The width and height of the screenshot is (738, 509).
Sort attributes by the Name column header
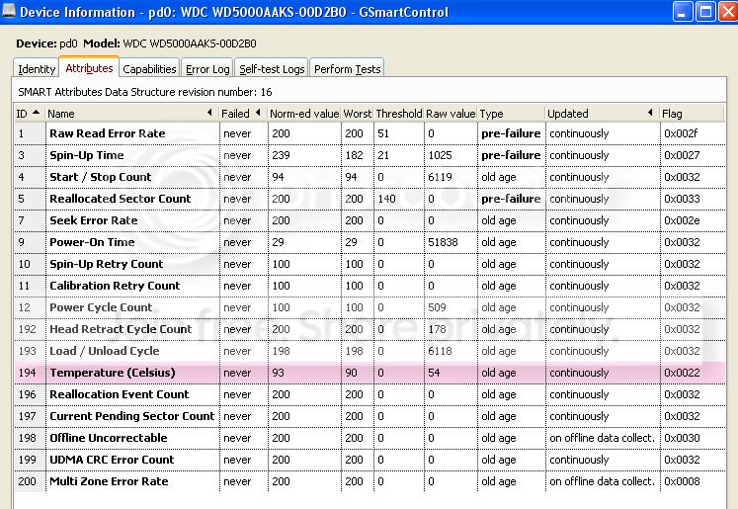point(130,114)
